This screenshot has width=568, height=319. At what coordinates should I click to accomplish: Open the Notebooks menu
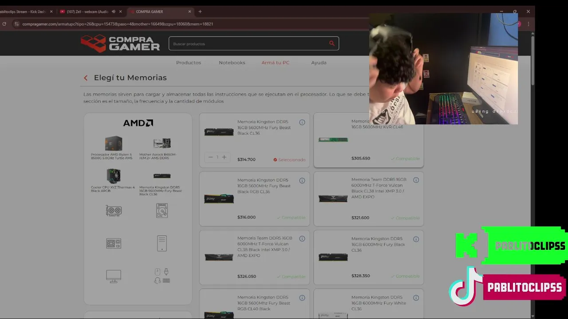[232, 62]
